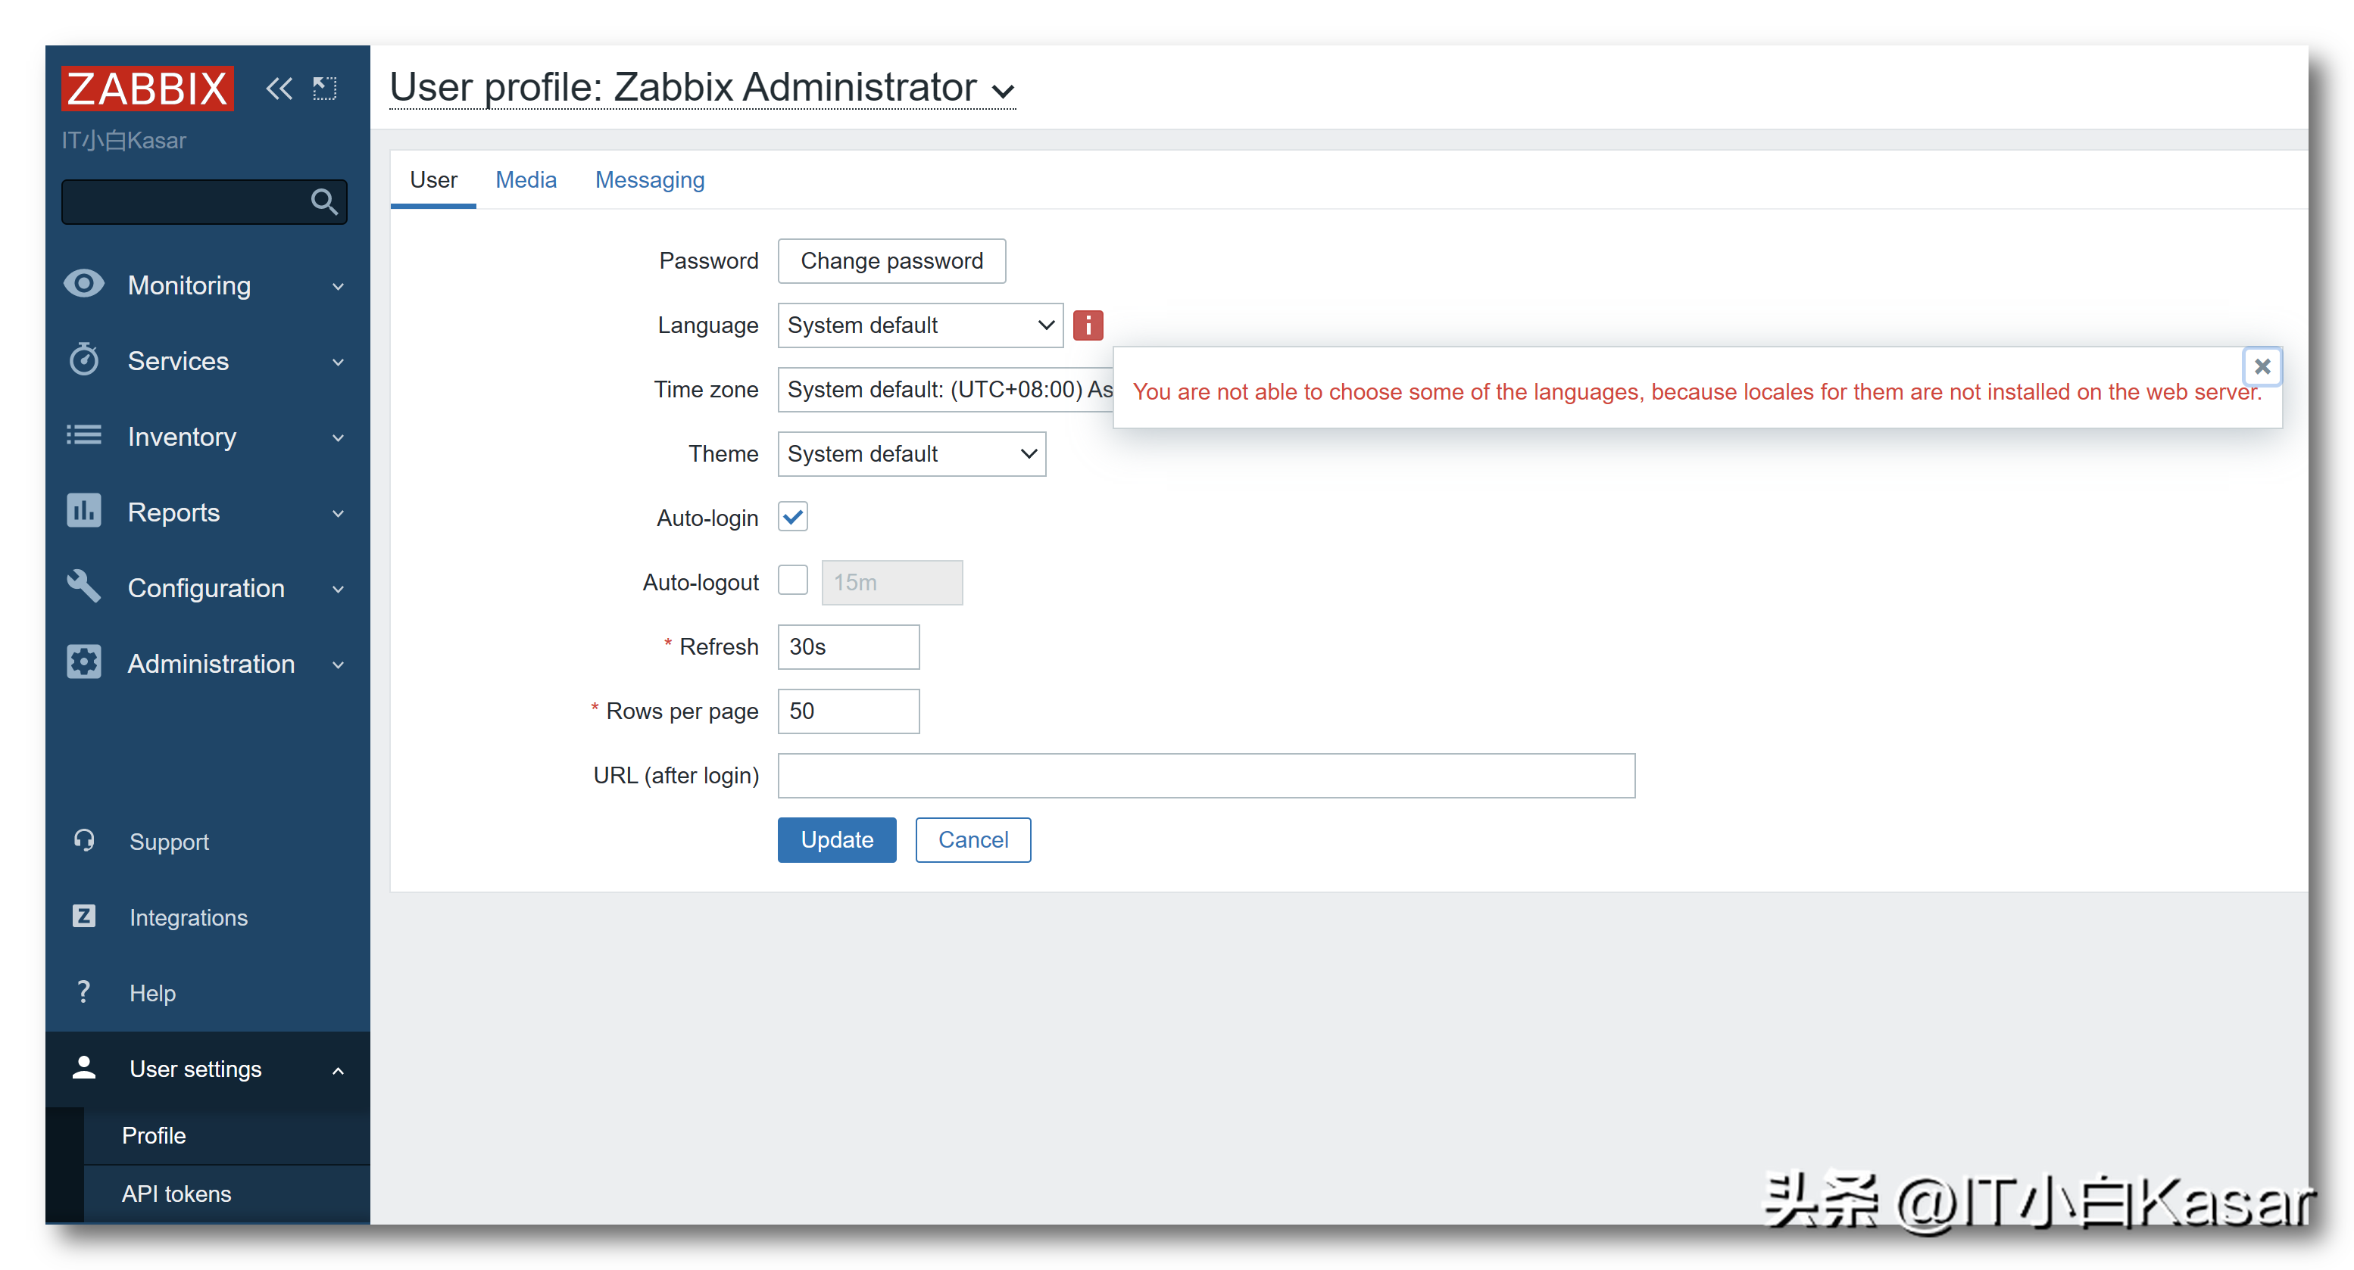This screenshot has height=1270, width=2354.
Task: Open Monitoring via the eye icon
Action: tap(84, 284)
